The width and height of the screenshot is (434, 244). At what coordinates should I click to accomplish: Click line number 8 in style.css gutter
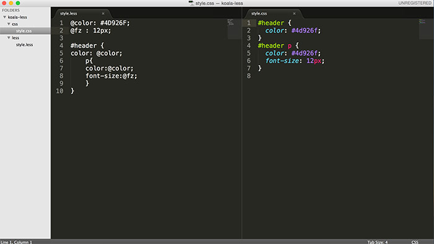(249, 76)
